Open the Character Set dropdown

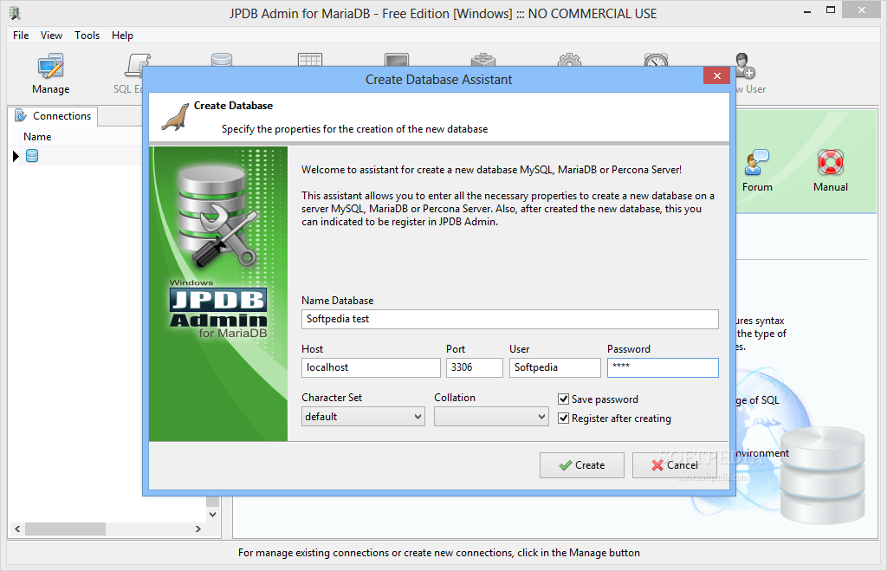(363, 417)
